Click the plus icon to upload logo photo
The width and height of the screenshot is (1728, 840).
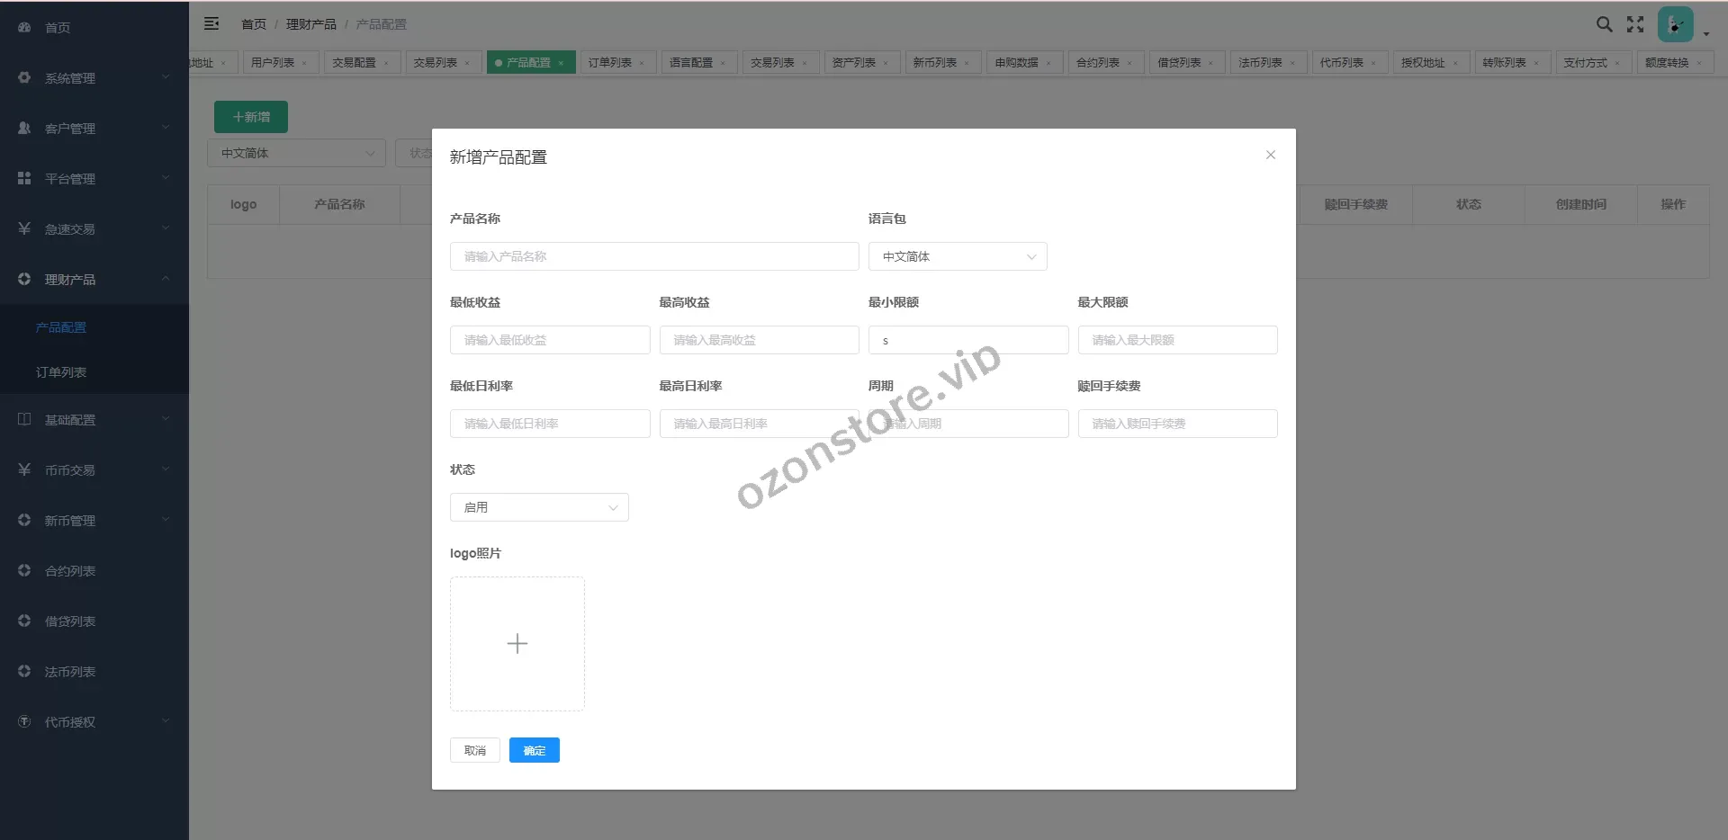point(517,644)
